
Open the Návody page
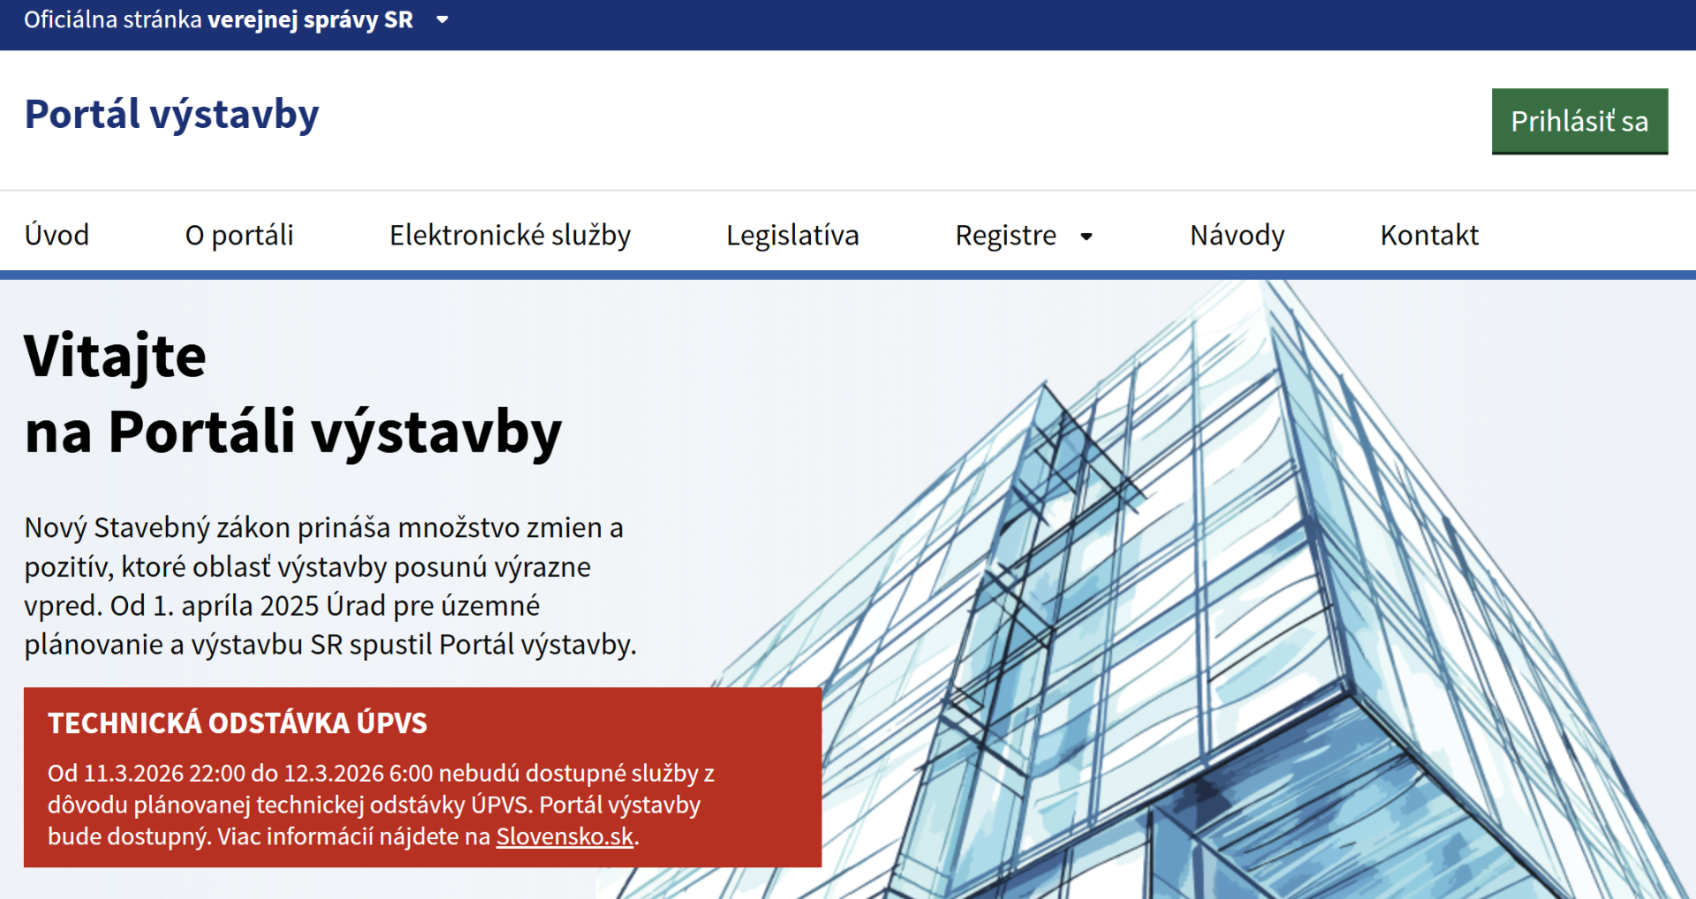click(x=1236, y=235)
